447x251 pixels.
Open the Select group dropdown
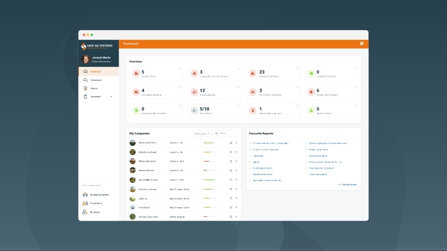[202, 133]
